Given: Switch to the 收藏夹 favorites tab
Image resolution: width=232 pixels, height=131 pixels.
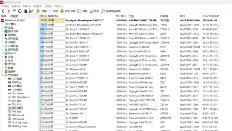Looking at the screenshot, I should coord(14,16).
